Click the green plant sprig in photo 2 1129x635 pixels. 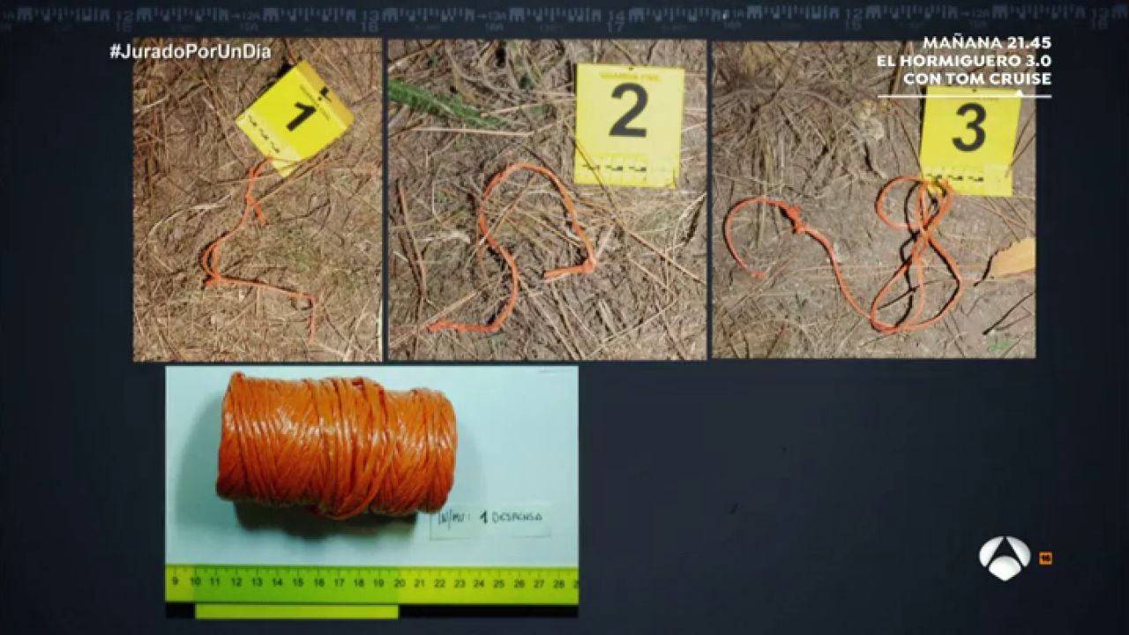tap(437, 104)
